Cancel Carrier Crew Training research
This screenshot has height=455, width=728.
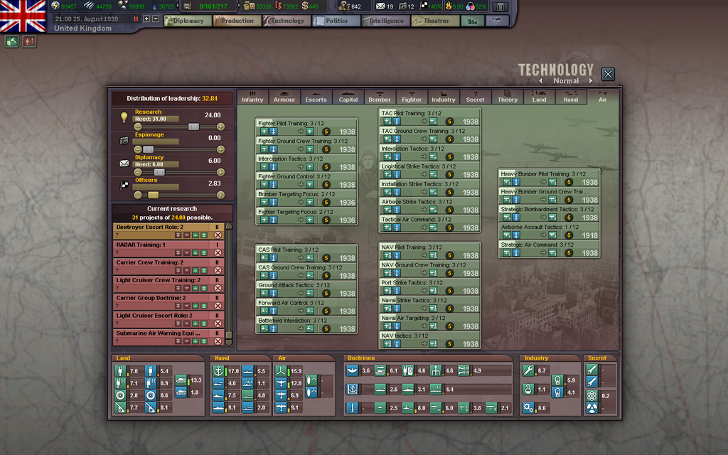(x=218, y=271)
